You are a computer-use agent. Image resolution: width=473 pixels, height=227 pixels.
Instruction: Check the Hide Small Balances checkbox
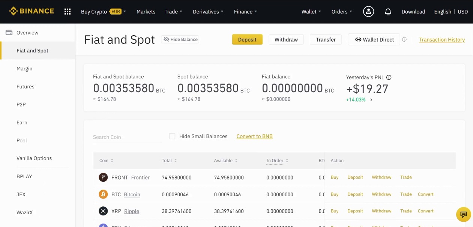[172, 136]
